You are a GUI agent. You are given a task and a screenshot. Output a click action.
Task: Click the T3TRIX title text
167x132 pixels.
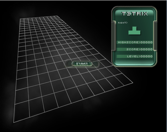coord(134,14)
